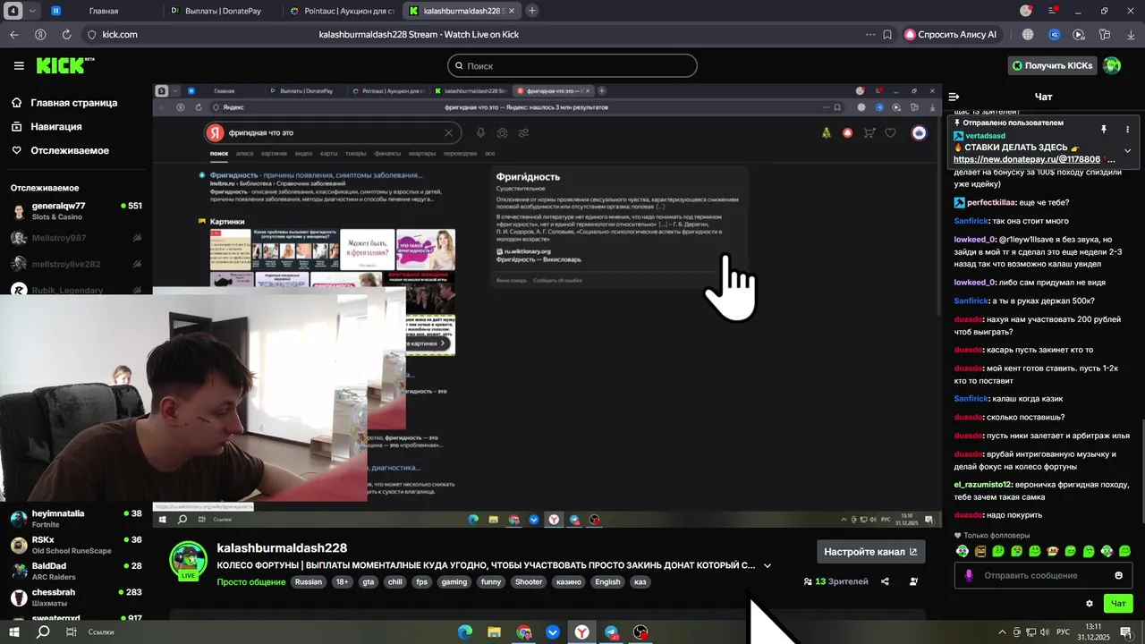Open Windows taskbar search

tap(43, 631)
